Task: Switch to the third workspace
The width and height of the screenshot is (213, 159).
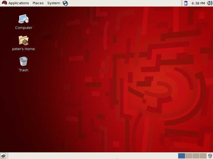Action: tap(196, 156)
